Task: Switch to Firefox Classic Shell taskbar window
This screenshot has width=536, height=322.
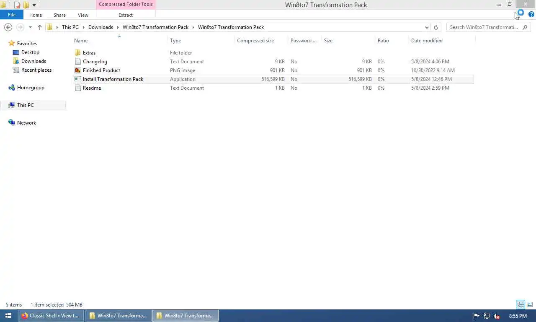Action: [x=51, y=316]
